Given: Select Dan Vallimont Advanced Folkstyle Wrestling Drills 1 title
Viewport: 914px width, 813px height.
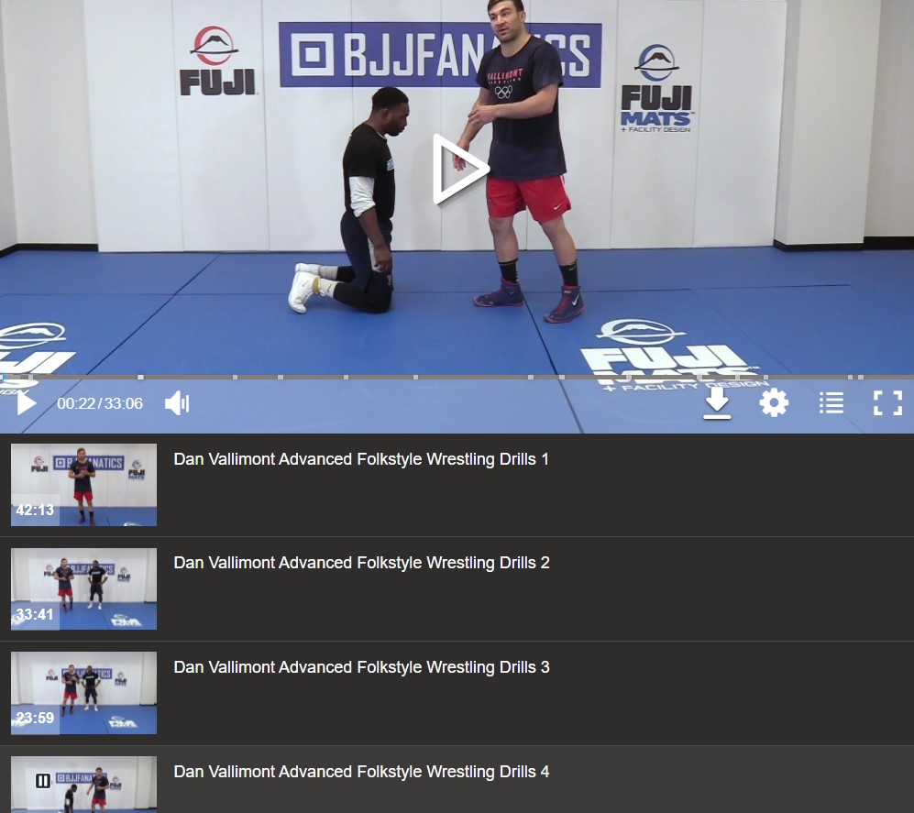Looking at the screenshot, I should point(361,459).
